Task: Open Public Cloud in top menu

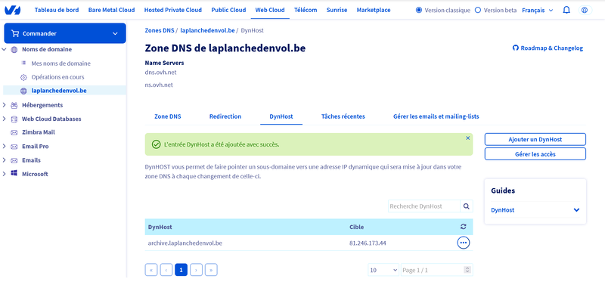Action: [228, 10]
